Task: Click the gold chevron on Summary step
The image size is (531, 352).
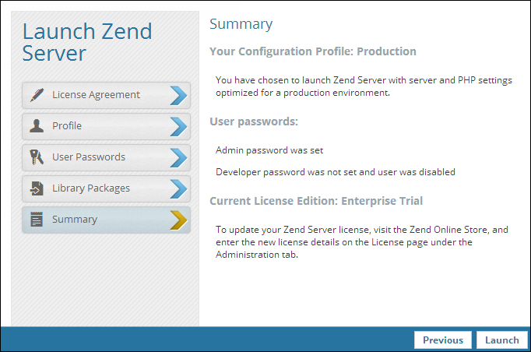Action: [178, 220]
